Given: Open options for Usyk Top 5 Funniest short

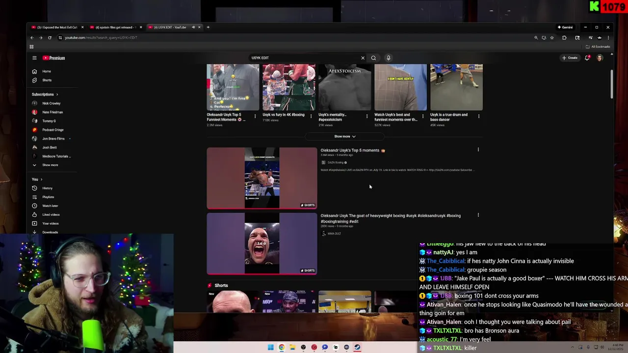Looking at the screenshot, I should [x=255, y=116].
